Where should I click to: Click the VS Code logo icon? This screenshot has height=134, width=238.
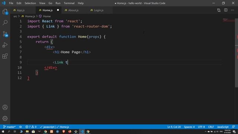4,3
